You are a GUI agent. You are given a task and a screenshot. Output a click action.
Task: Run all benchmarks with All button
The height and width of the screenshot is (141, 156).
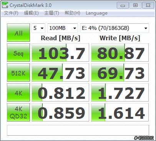[18, 33]
